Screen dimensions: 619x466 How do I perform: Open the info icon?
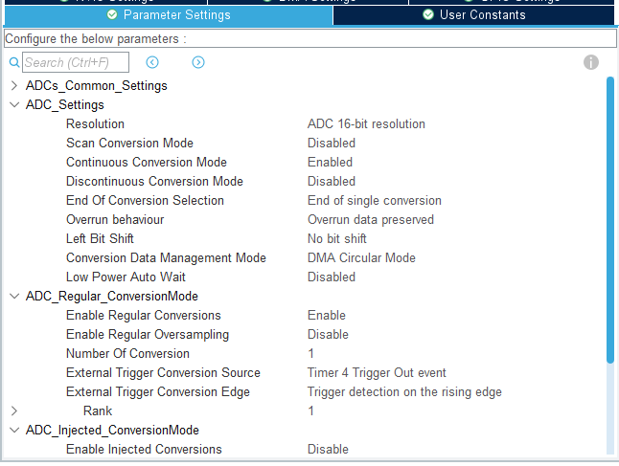(591, 62)
